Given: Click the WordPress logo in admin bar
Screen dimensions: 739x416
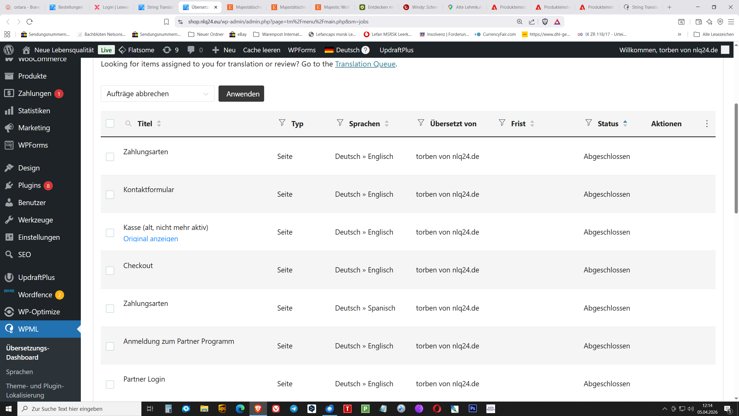Looking at the screenshot, I should [x=9, y=50].
